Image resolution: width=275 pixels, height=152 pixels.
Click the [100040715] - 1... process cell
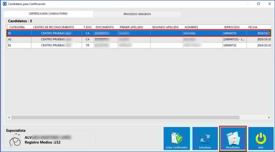click(x=234, y=39)
